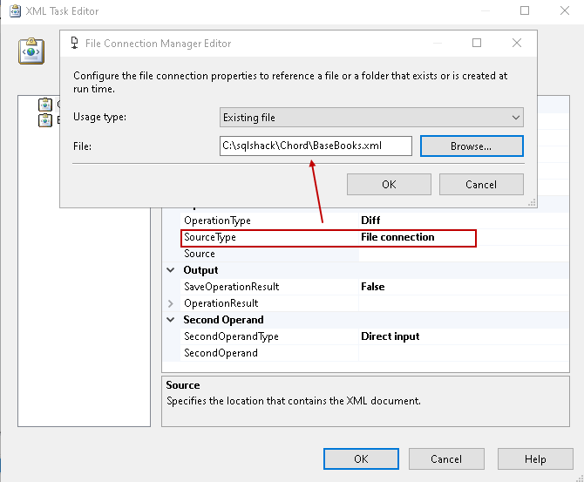
Task: Collapse the Second Operand group
Action: coord(171,320)
